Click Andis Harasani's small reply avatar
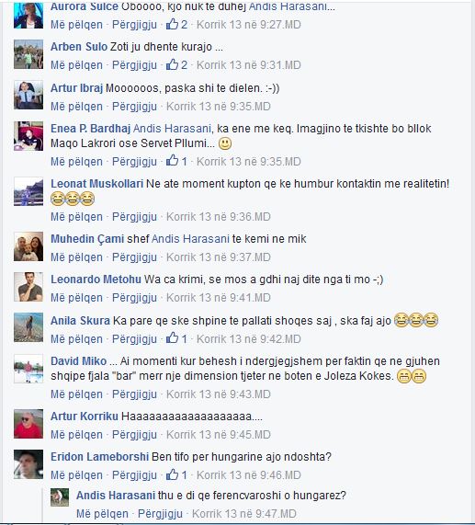475x525 pixels. click(x=60, y=497)
